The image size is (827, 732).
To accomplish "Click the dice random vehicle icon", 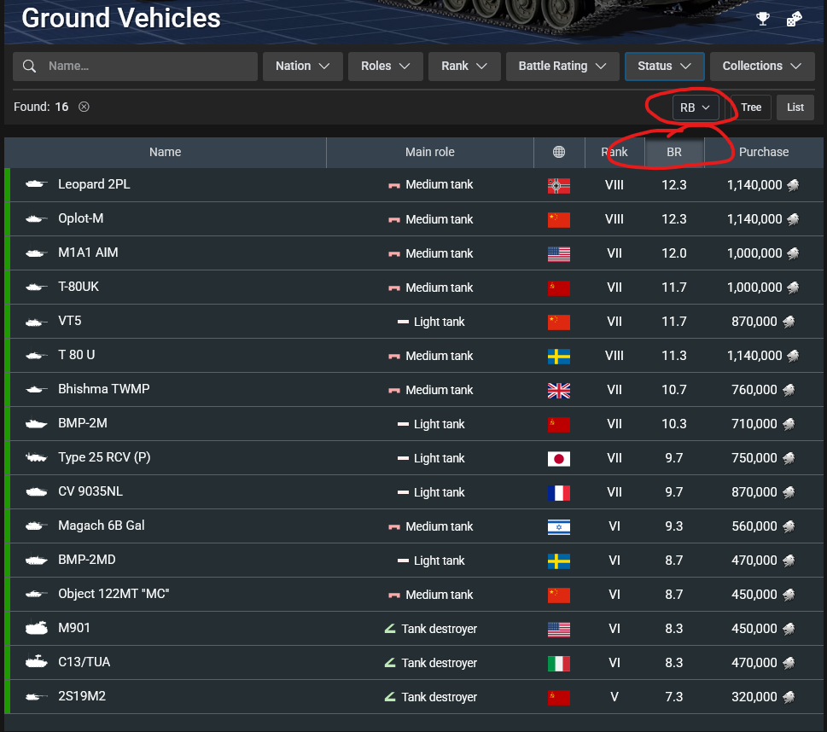I will point(794,19).
